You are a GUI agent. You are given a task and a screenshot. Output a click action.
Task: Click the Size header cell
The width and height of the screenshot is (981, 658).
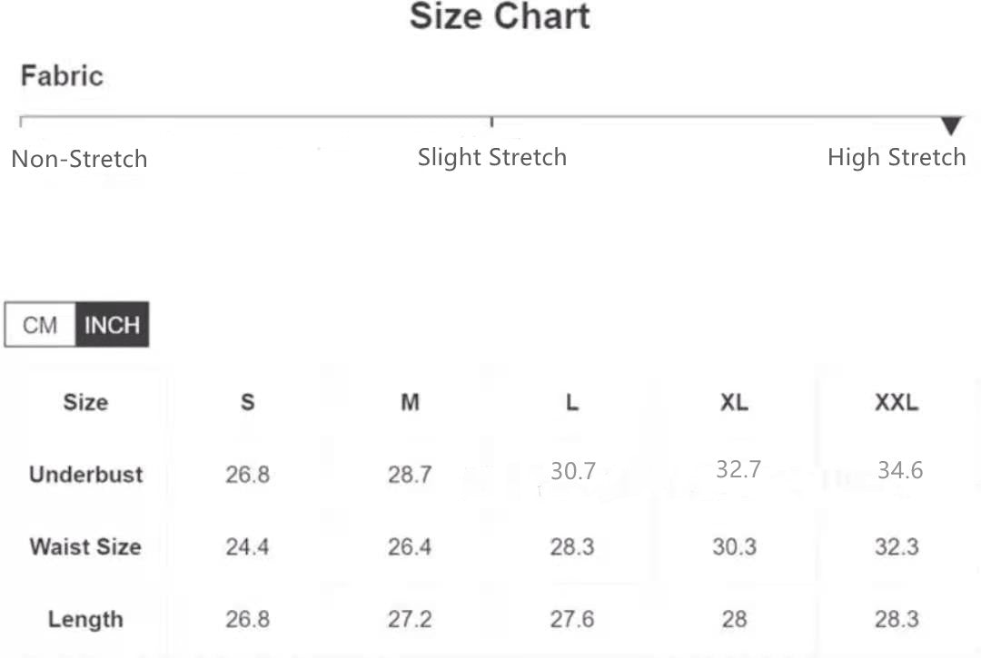click(85, 402)
